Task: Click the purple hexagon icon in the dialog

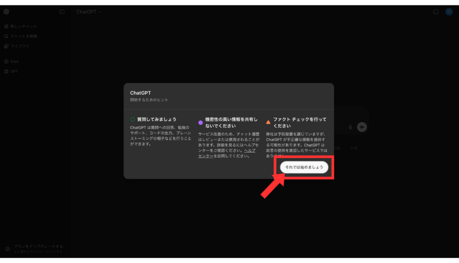Action: pyautogui.click(x=200, y=123)
